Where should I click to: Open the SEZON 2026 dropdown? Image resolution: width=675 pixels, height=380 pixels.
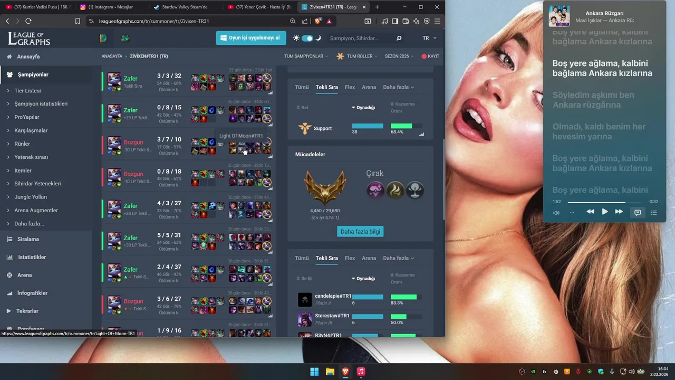click(399, 56)
